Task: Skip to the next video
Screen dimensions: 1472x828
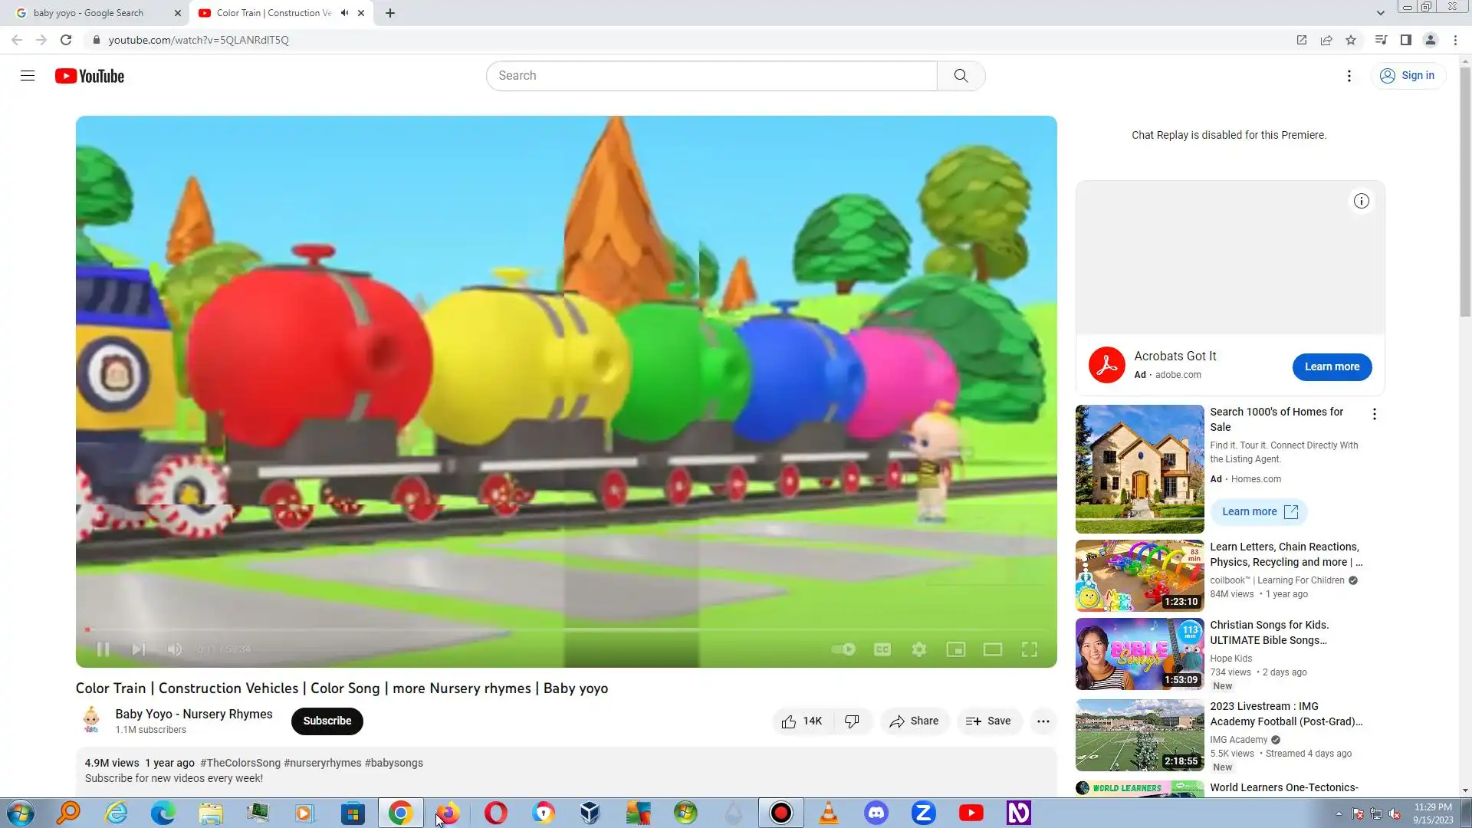Action: (x=139, y=649)
